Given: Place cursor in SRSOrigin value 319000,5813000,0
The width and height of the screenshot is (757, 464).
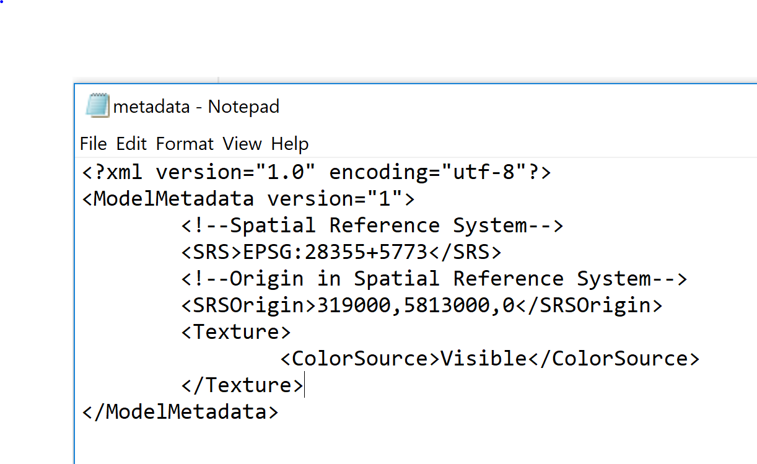Looking at the screenshot, I should [416, 305].
